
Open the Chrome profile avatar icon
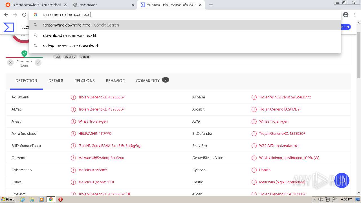point(346,15)
